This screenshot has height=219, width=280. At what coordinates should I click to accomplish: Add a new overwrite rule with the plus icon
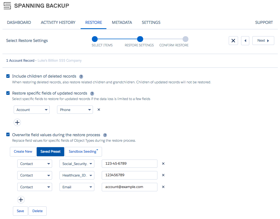tap(21, 200)
